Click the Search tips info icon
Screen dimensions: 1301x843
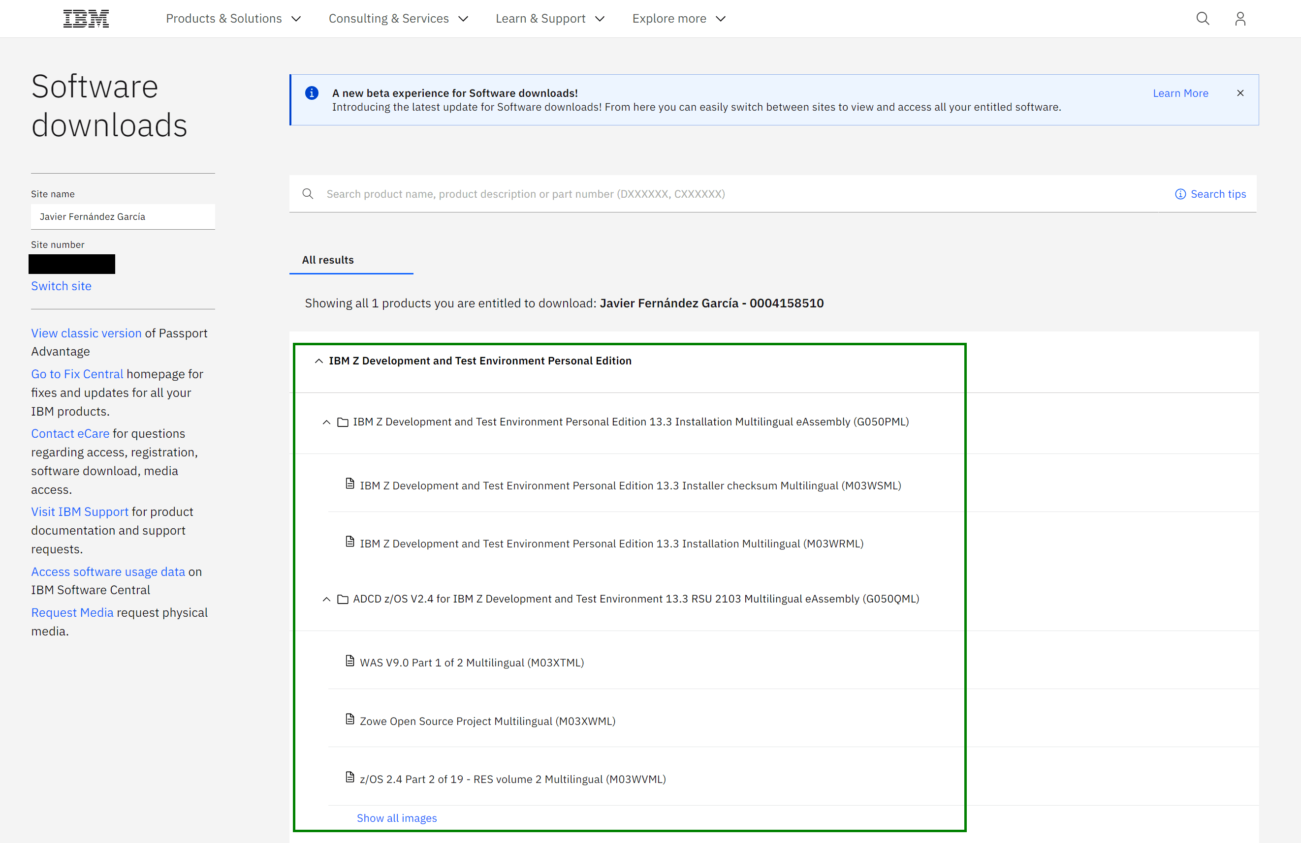point(1180,194)
